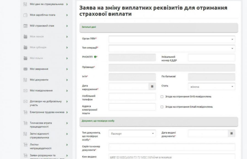Click the Загальні дані section header
247x159 pixels.
159,28
